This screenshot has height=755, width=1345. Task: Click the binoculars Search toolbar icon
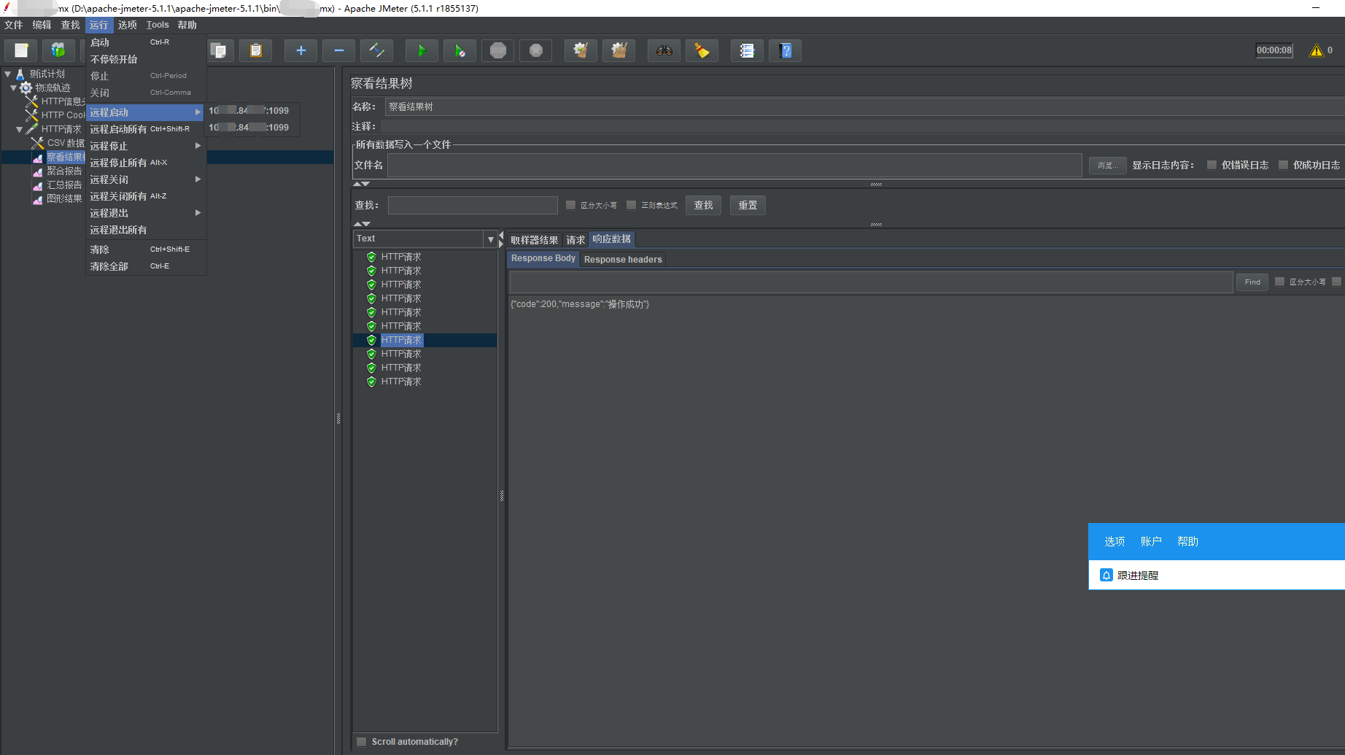click(664, 50)
